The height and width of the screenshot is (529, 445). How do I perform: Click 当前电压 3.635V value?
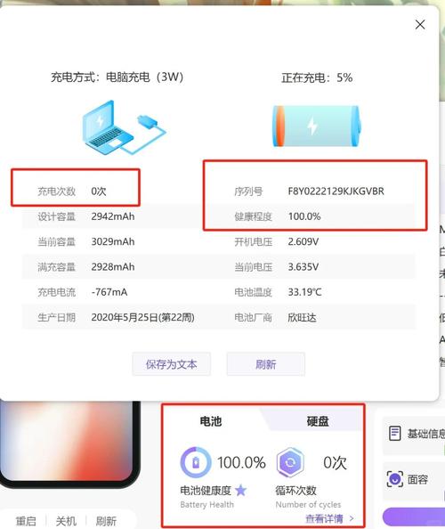(303, 267)
